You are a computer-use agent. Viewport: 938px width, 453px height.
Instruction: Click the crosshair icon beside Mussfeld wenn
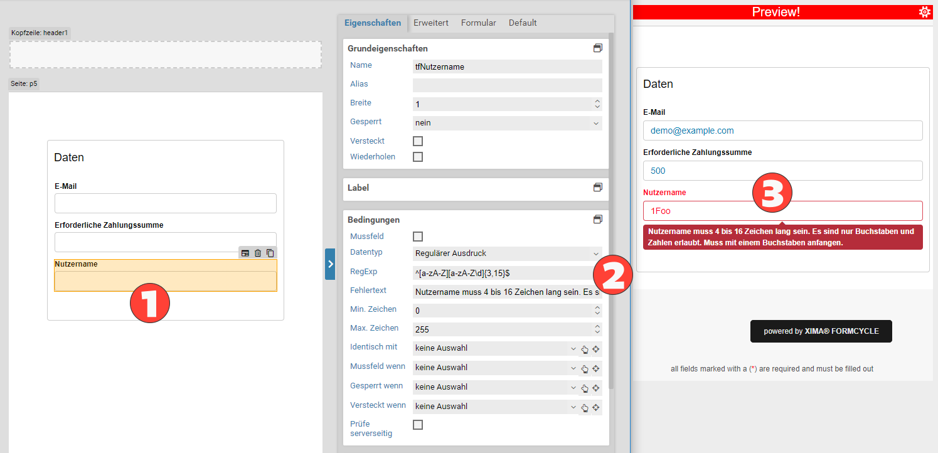[596, 369]
